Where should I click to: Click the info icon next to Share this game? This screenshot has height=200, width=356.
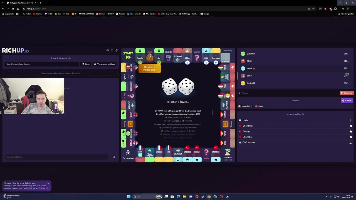pos(69,58)
